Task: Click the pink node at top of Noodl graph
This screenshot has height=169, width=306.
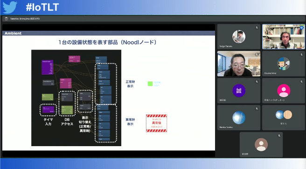Action: [x=74, y=59]
